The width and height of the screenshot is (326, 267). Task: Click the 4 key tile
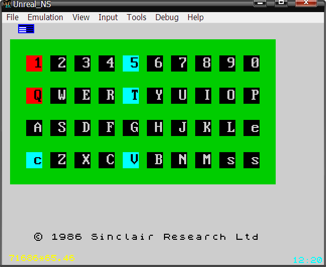(107, 63)
